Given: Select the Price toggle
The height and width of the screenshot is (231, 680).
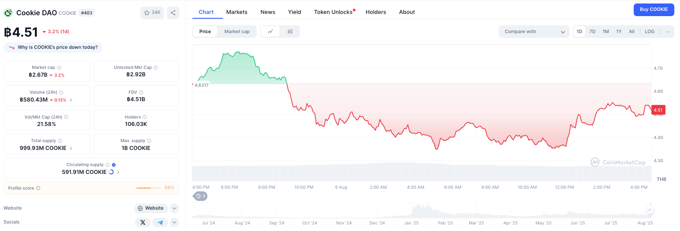Looking at the screenshot, I should pos(205,31).
